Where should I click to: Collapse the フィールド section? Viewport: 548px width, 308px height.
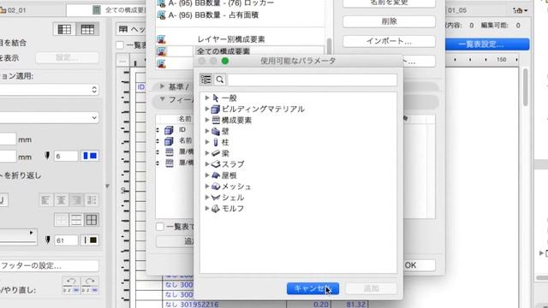pos(162,99)
